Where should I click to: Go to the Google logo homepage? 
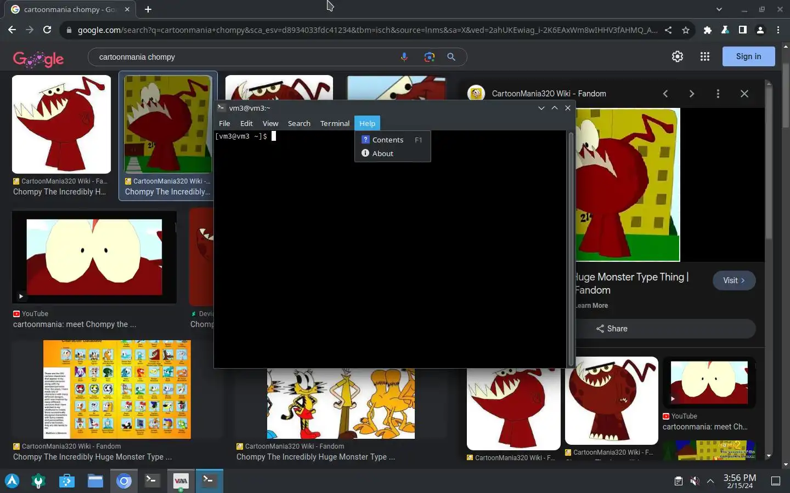[x=38, y=59]
